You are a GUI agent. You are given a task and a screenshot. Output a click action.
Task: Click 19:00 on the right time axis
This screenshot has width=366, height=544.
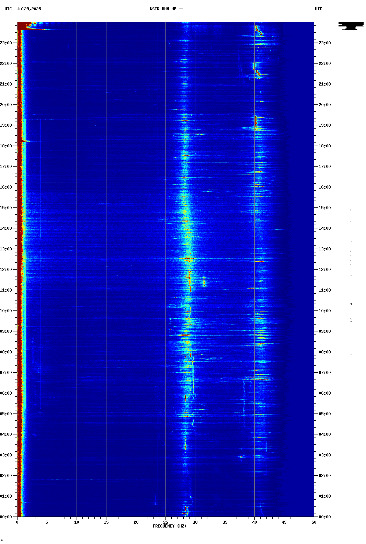(325, 125)
